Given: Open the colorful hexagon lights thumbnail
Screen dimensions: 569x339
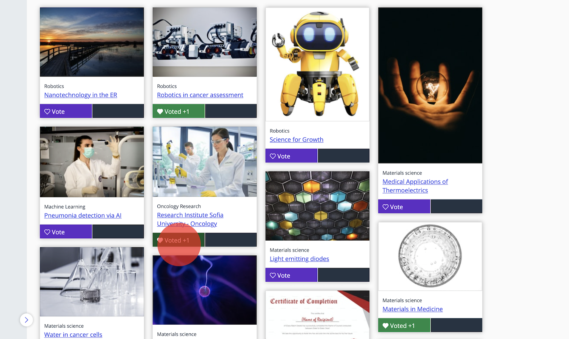Looking at the screenshot, I should coord(317,206).
